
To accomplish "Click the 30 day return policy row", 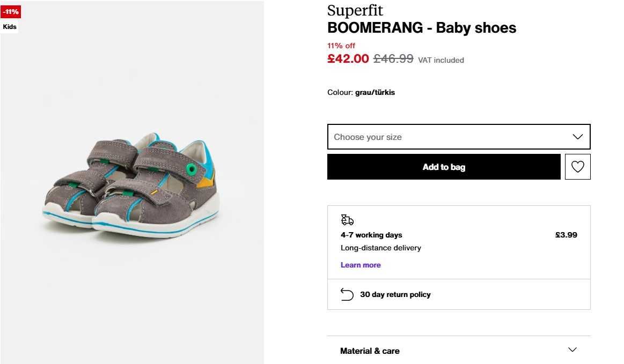I will click(x=459, y=294).
